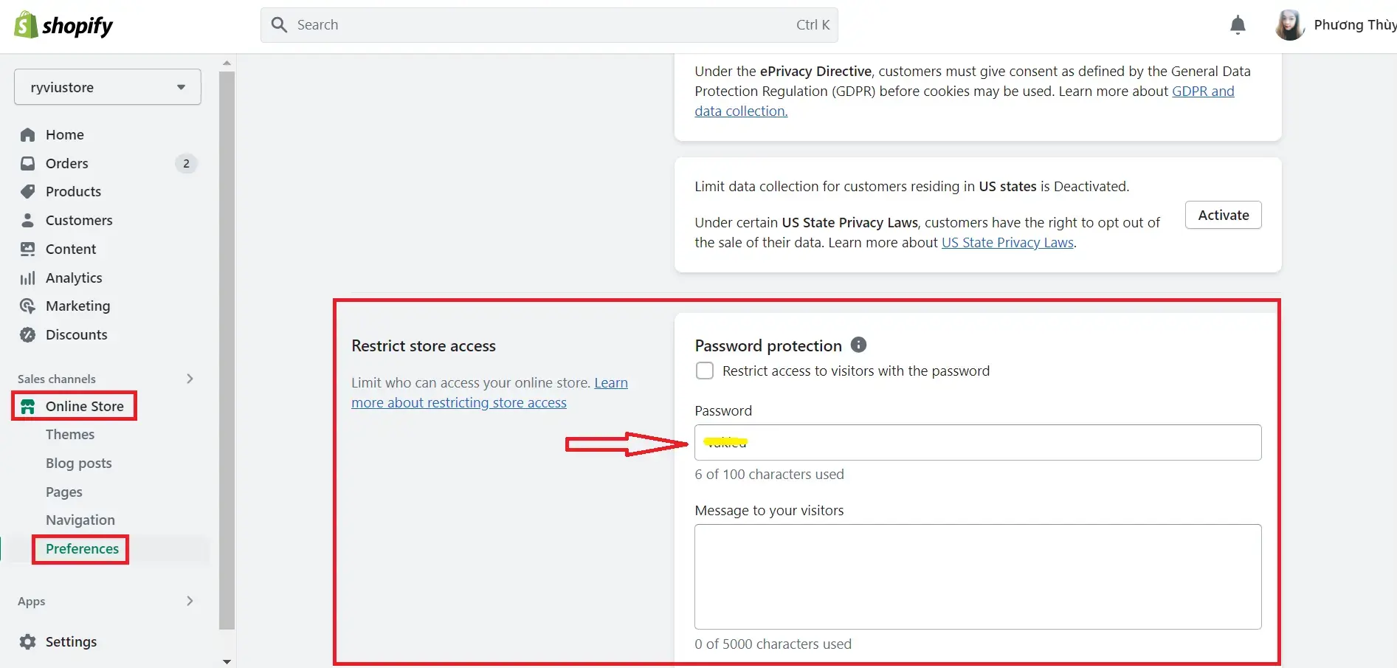Image resolution: width=1397 pixels, height=668 pixels.
Task: Click the Sales channels heading
Action: pyautogui.click(x=57, y=379)
